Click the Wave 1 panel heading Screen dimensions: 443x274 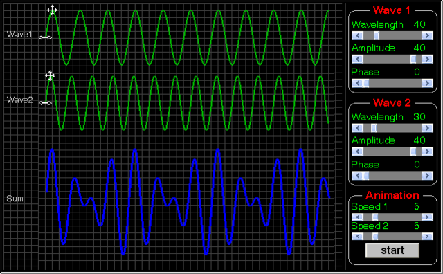click(392, 10)
